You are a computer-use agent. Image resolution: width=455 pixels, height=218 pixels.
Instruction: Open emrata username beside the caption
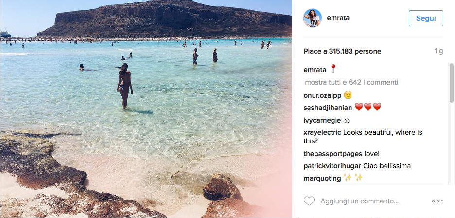click(x=315, y=70)
